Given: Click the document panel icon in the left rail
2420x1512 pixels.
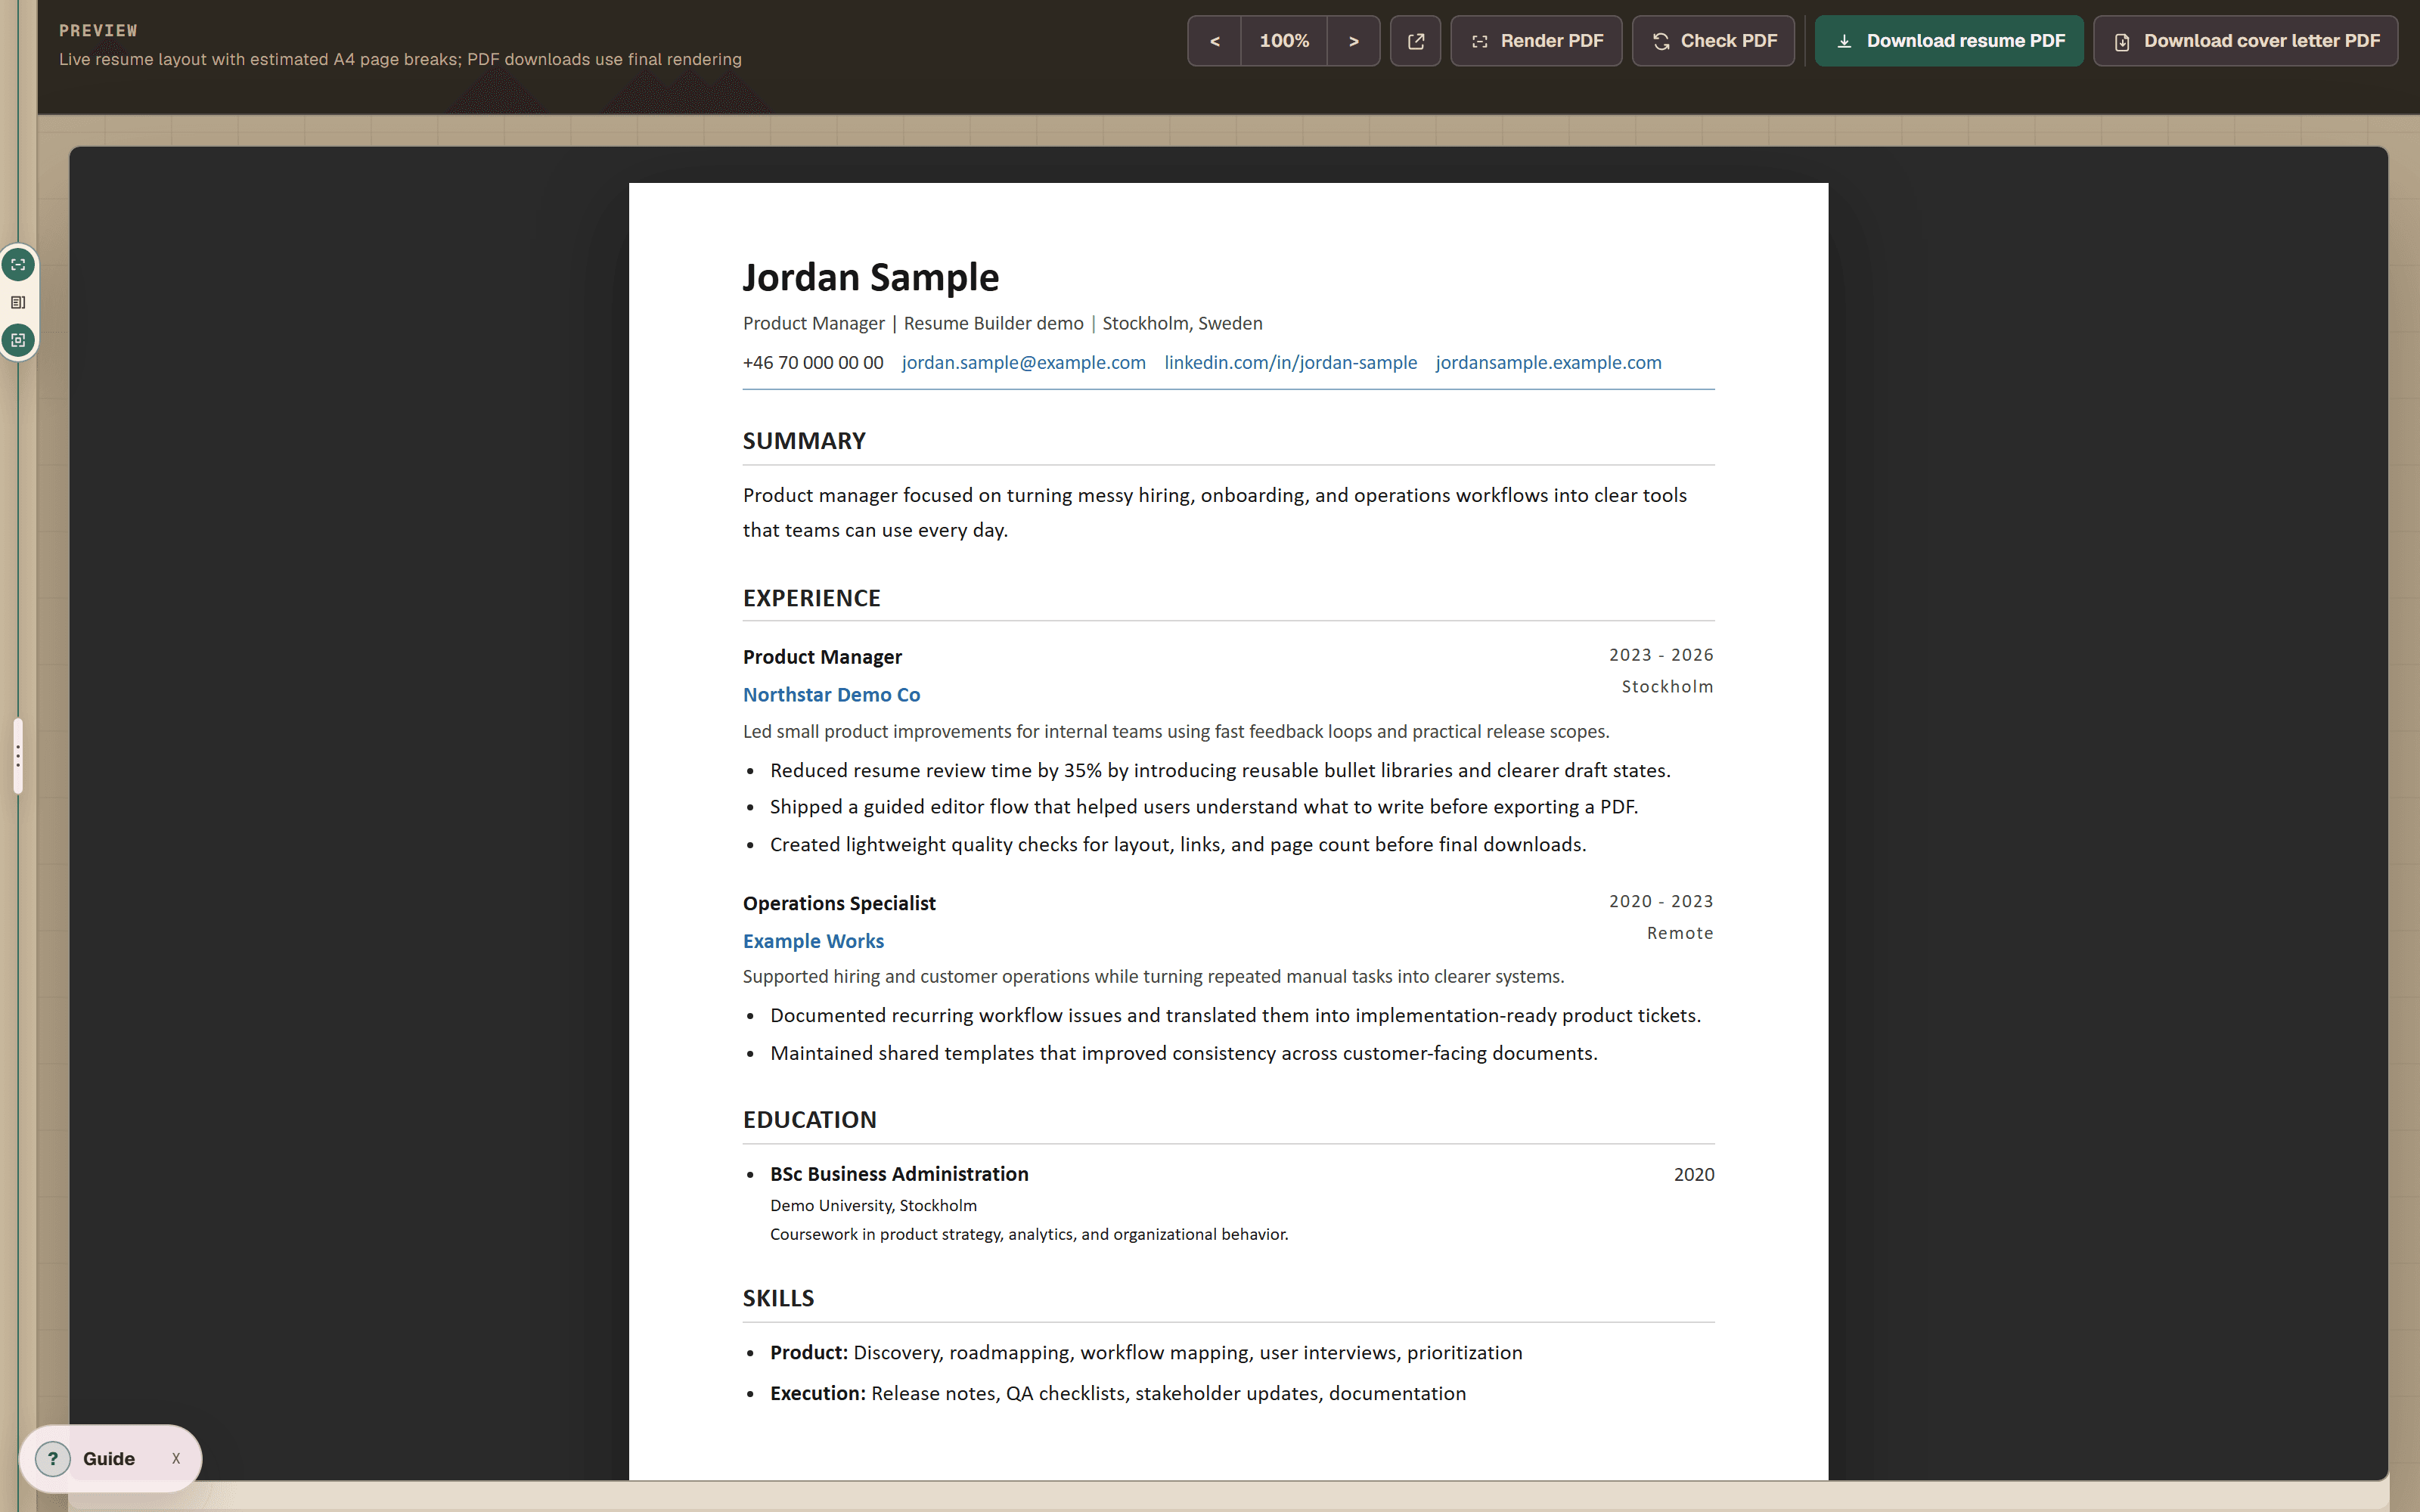Looking at the screenshot, I should (18, 302).
